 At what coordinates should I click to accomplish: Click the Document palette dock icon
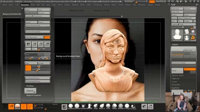pos(22,8)
